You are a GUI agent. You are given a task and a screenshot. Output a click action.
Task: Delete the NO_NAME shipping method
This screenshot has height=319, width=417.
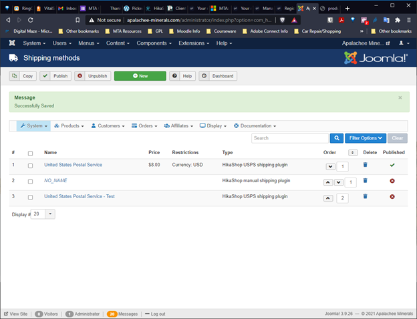tap(365, 181)
